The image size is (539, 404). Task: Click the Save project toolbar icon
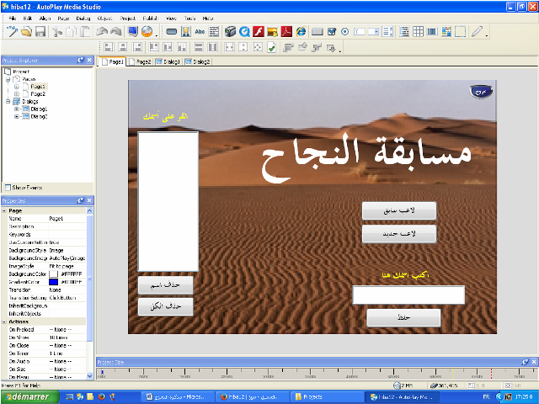(x=40, y=32)
